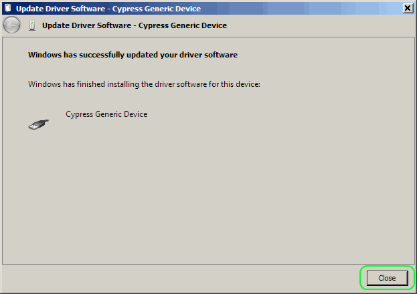Click the finished installing driver software sentence
The width and height of the screenshot is (417, 294).
(143, 84)
